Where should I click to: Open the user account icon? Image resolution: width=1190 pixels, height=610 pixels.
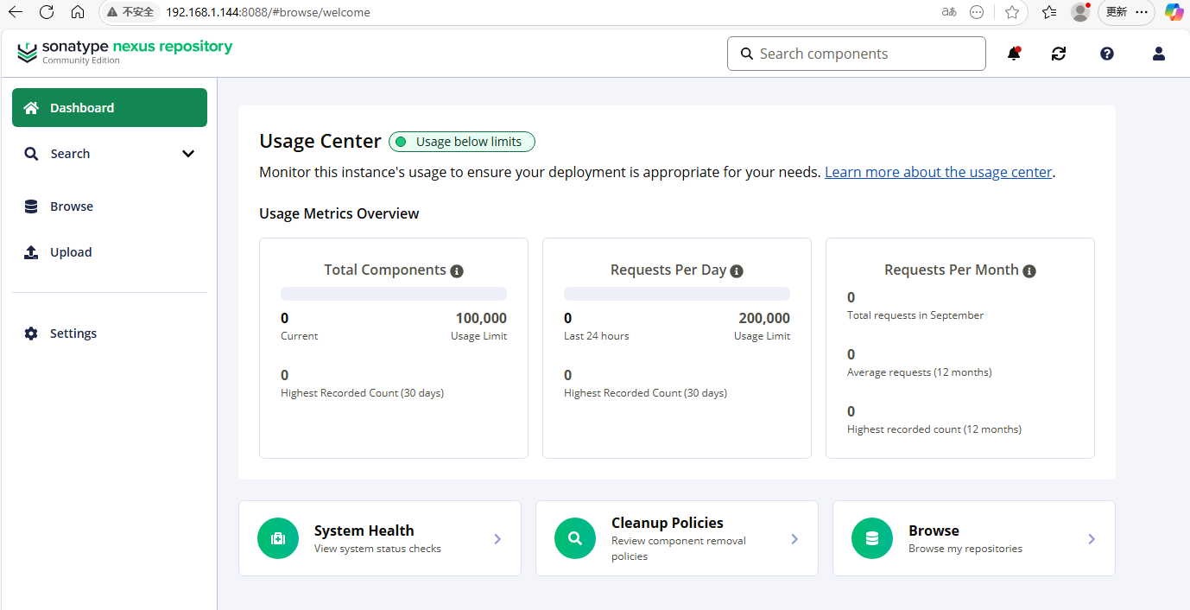pos(1159,54)
